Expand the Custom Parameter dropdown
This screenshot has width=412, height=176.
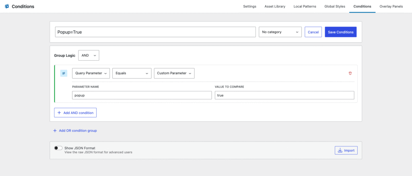point(174,73)
